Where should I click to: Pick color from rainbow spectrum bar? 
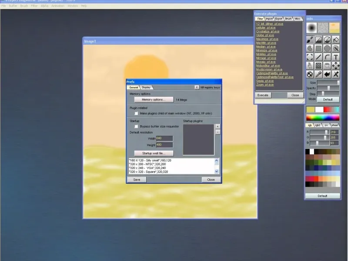click(x=322, y=117)
